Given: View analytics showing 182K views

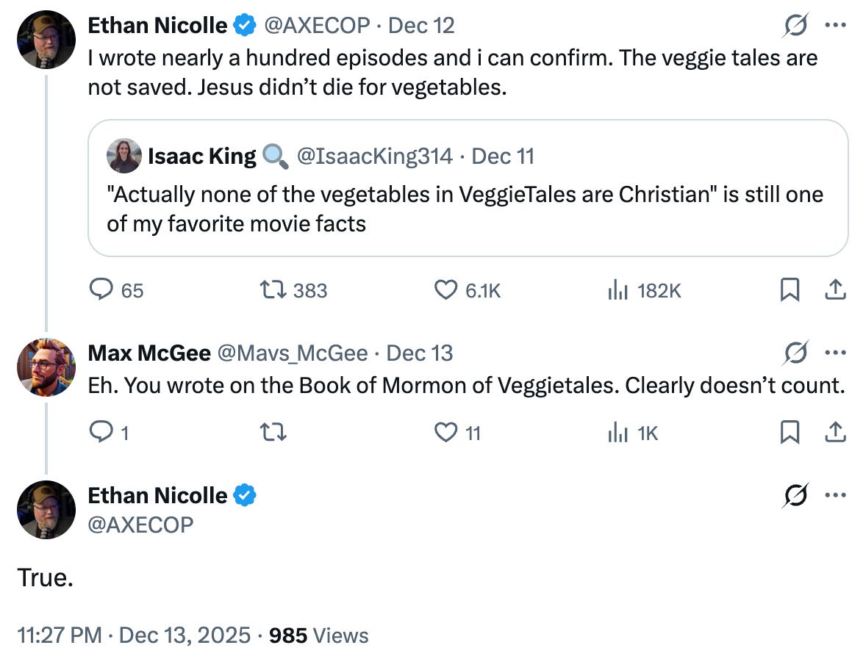Looking at the screenshot, I should click(617, 291).
